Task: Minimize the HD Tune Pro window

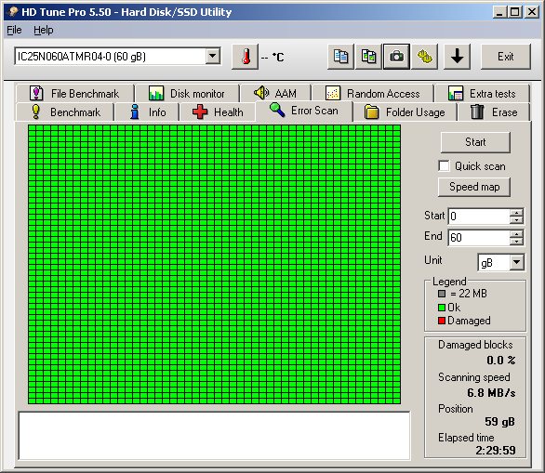Action: [499, 12]
